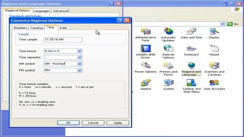Screen dimensions: 244x137
Task: Click the Apply button
Action: [118, 123]
